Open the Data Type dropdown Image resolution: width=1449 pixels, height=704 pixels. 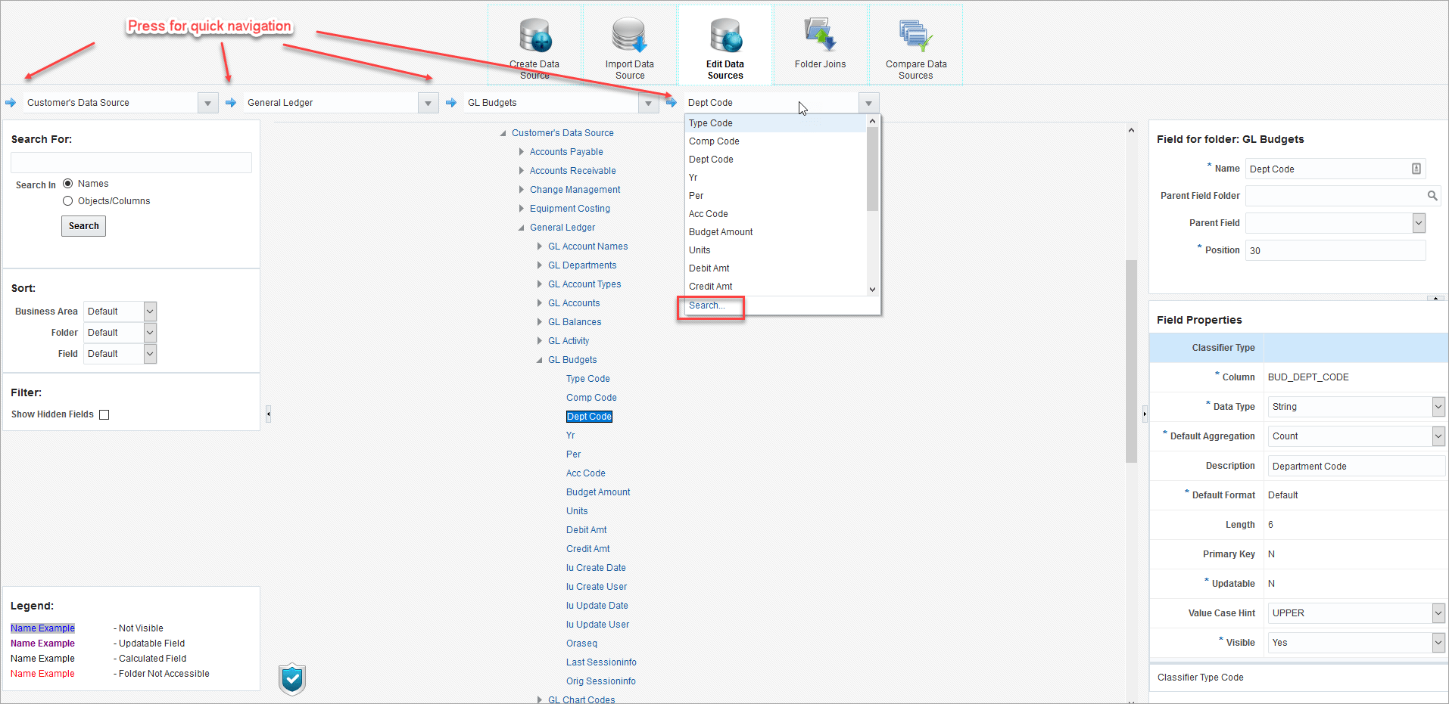point(1438,407)
